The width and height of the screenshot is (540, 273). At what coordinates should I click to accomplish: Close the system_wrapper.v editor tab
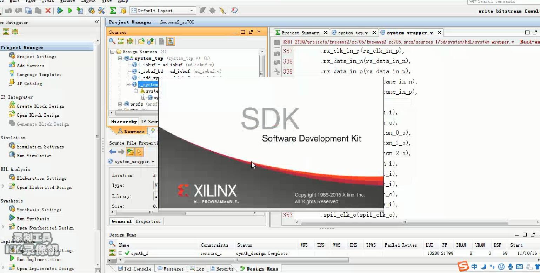click(x=439, y=33)
